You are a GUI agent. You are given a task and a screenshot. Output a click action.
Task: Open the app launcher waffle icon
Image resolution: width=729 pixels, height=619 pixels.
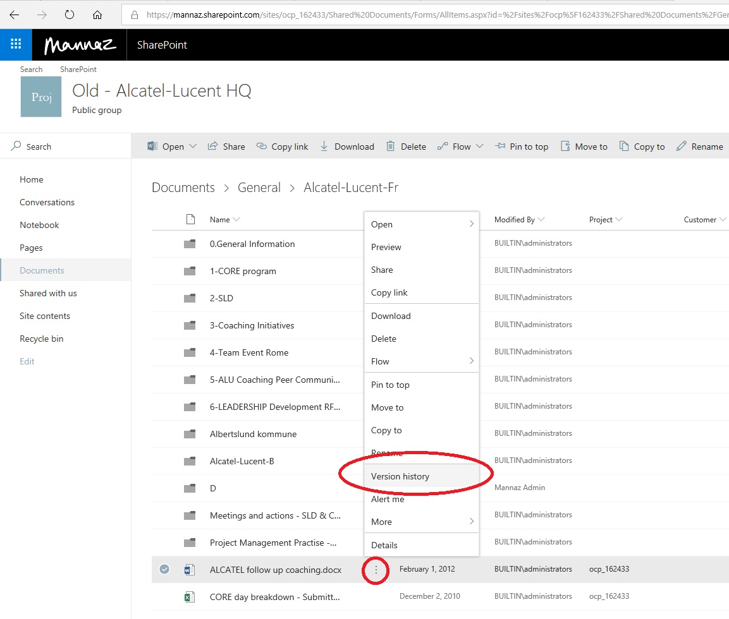pos(16,45)
